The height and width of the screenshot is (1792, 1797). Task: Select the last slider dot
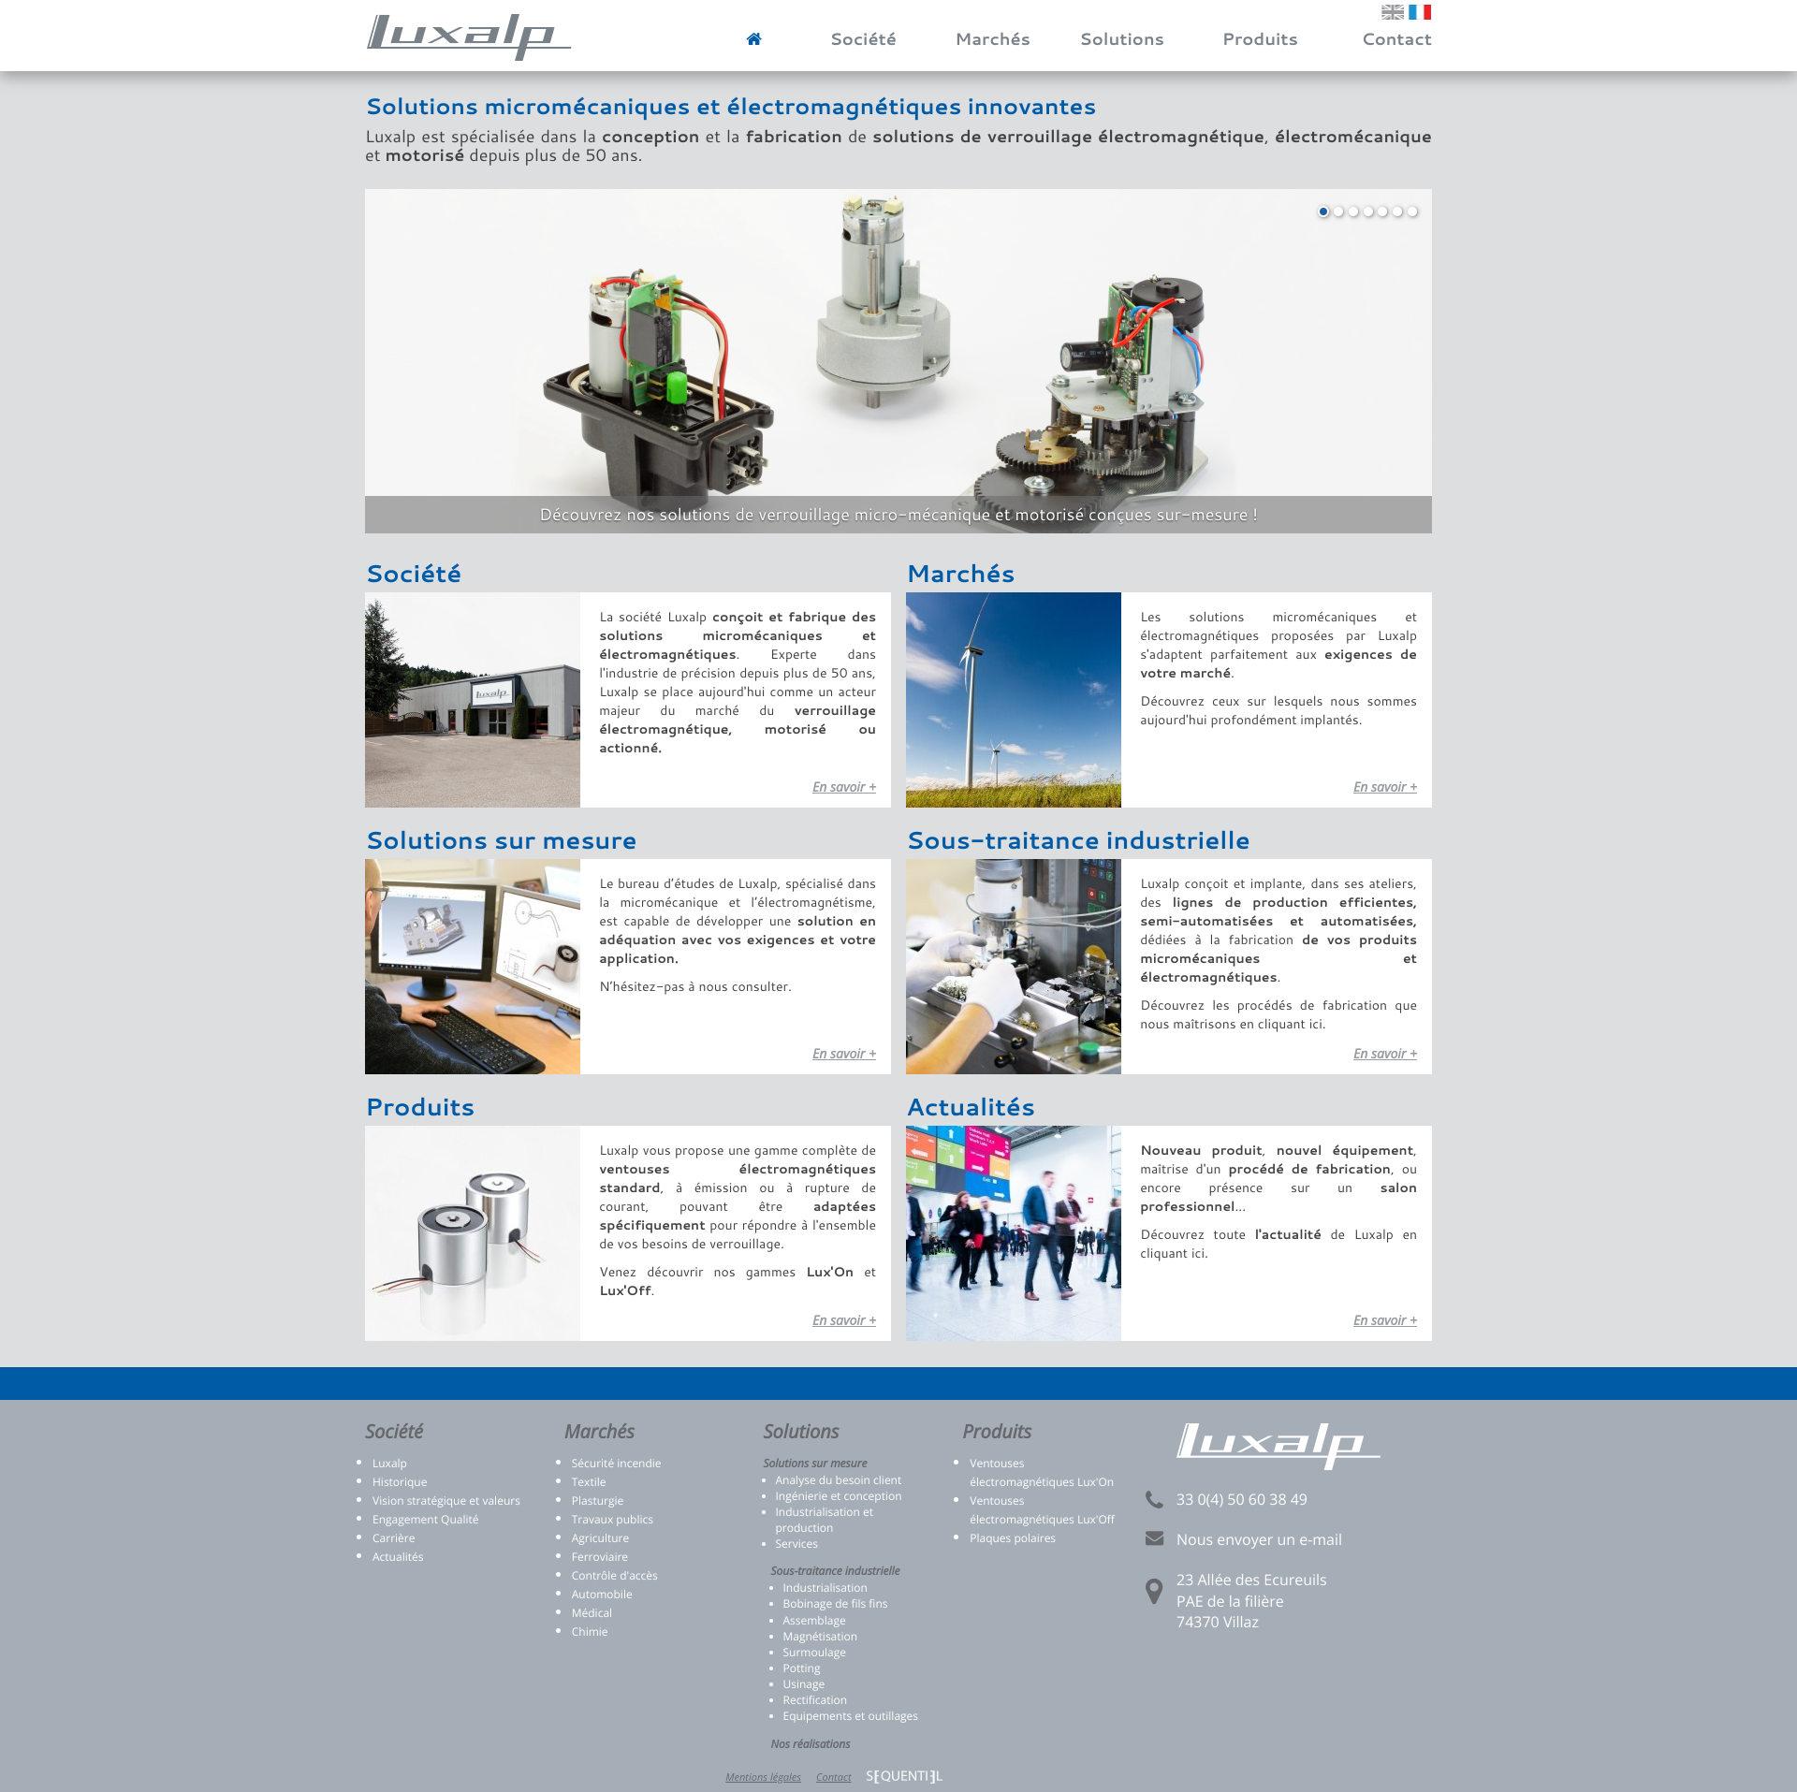(1412, 211)
